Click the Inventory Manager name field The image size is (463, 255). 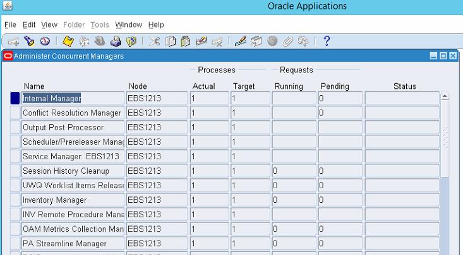point(73,200)
